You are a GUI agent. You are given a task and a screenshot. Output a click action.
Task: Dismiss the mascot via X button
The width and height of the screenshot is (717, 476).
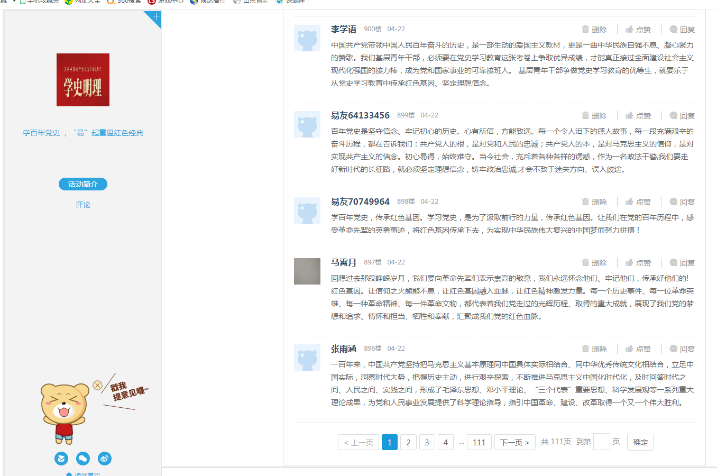pos(97,385)
